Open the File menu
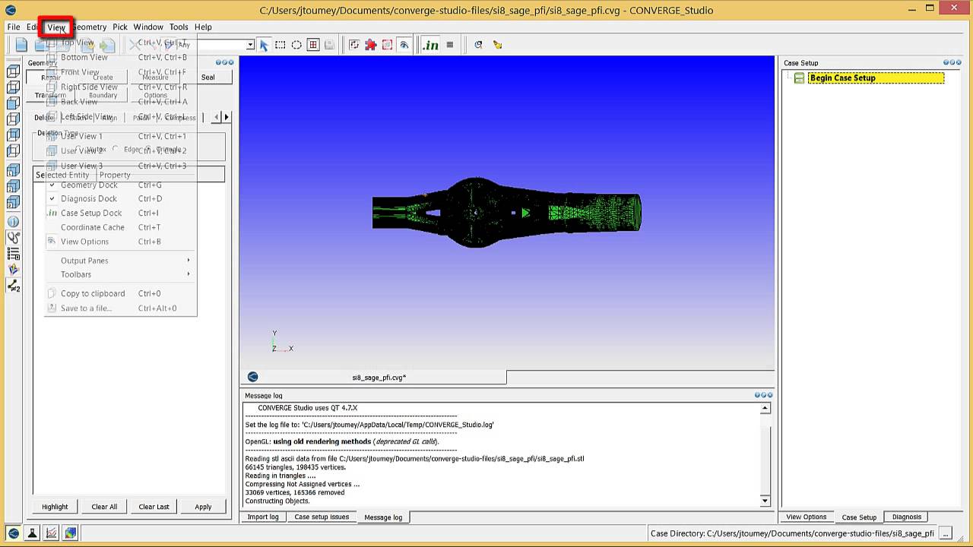The image size is (973, 547). [x=14, y=27]
